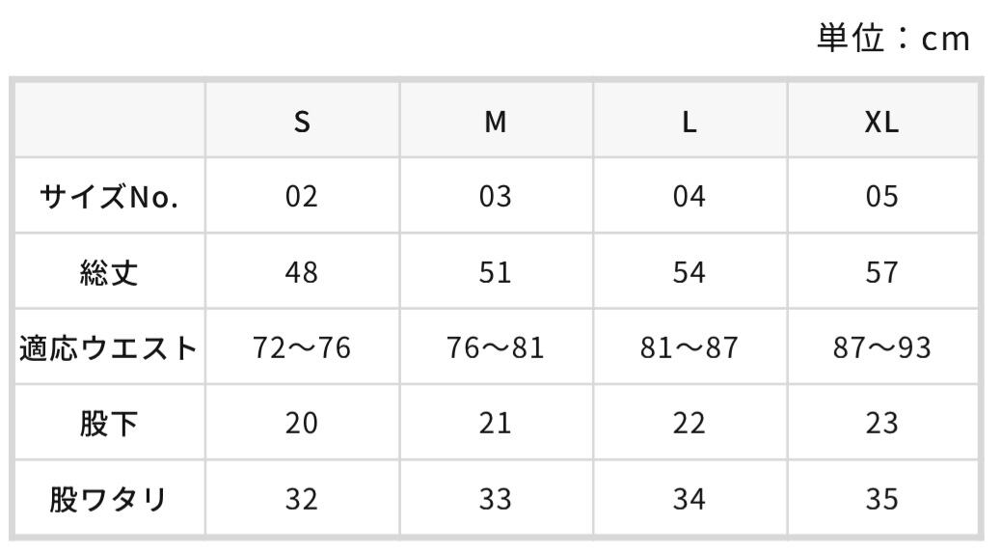This screenshot has height=554, width=1002.
Task: Select the 適応ウエスト row label
Action: click(x=109, y=348)
